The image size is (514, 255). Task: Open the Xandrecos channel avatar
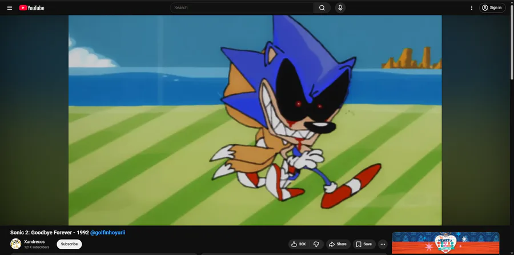click(x=16, y=244)
